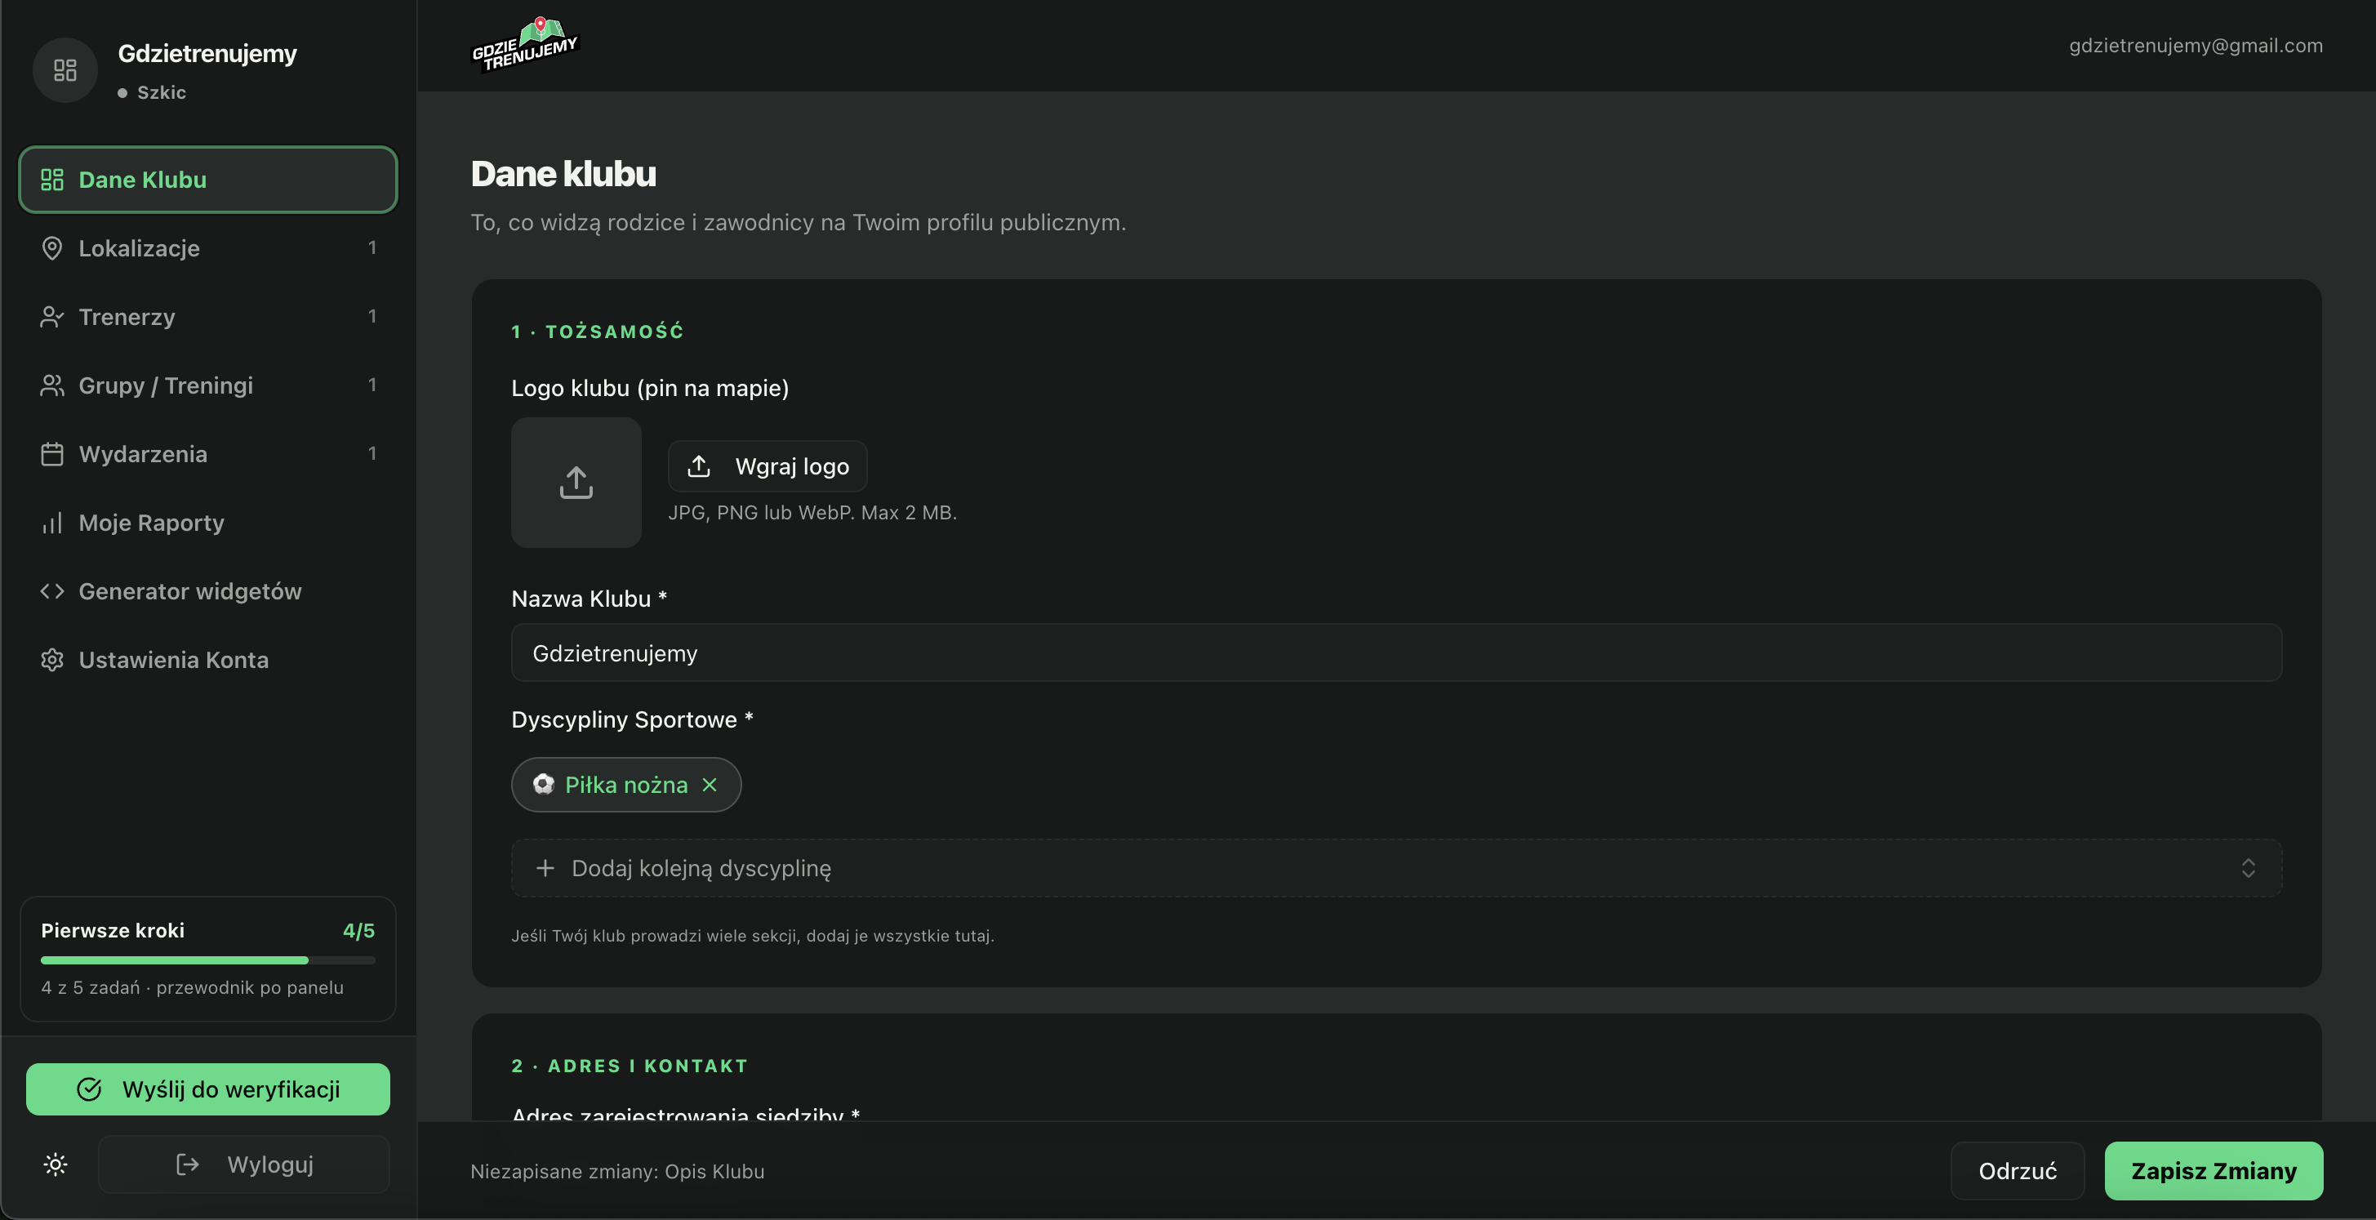
Task: Open Wydarzenia section
Action: click(208, 455)
